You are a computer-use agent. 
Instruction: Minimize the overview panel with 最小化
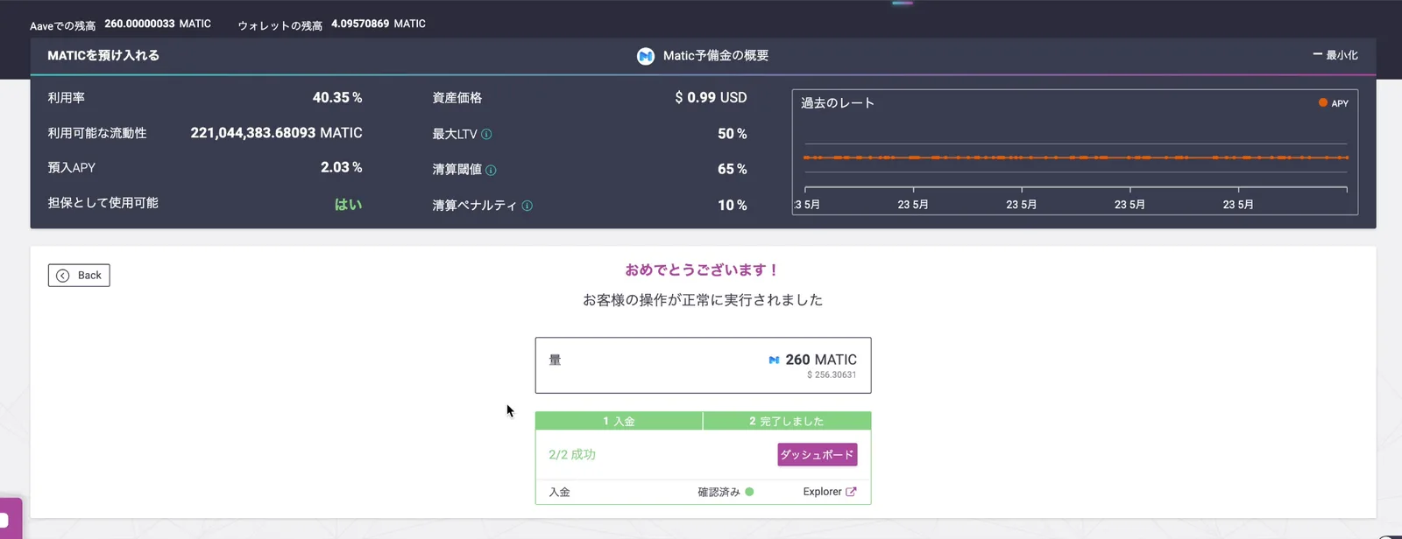[x=1335, y=55]
